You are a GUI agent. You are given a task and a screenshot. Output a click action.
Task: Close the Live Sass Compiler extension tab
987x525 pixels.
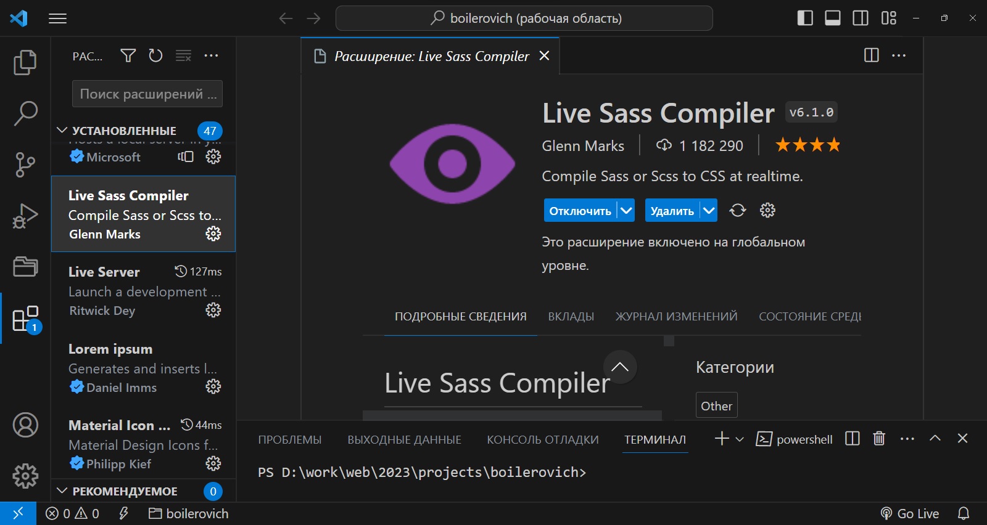coord(544,55)
